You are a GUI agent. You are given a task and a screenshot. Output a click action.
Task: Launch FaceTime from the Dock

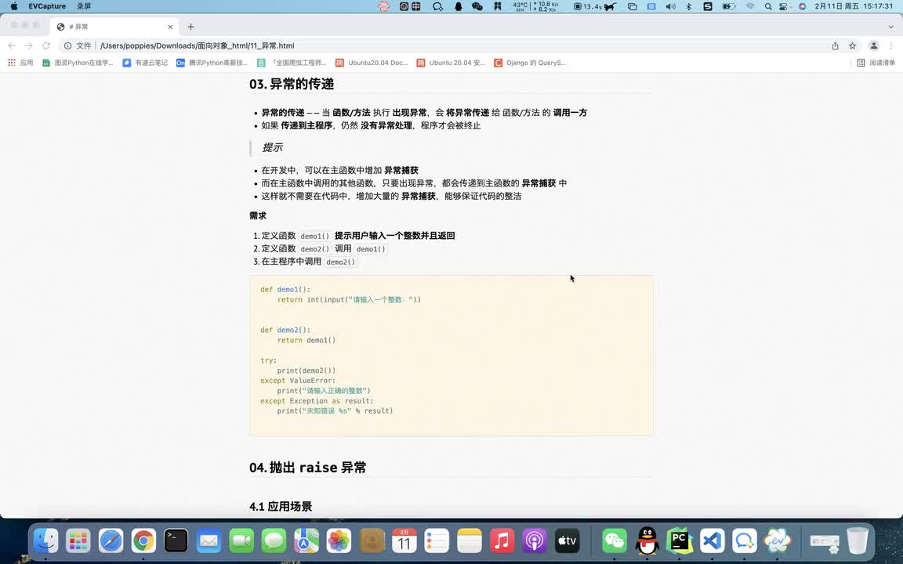click(241, 541)
